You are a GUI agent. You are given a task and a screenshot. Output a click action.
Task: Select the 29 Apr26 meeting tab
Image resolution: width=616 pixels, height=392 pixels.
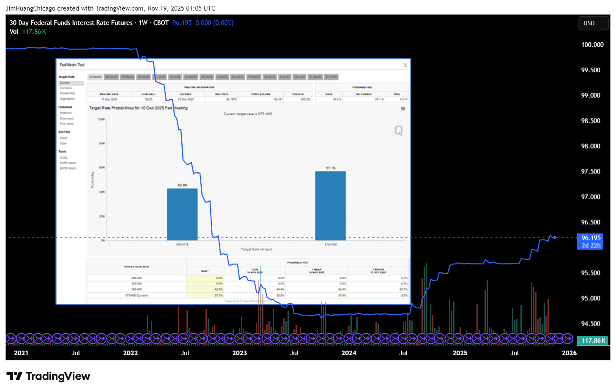coord(143,77)
